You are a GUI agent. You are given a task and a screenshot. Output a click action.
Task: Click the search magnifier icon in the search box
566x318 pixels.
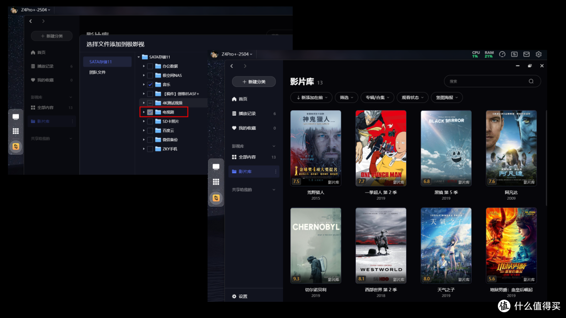531,82
